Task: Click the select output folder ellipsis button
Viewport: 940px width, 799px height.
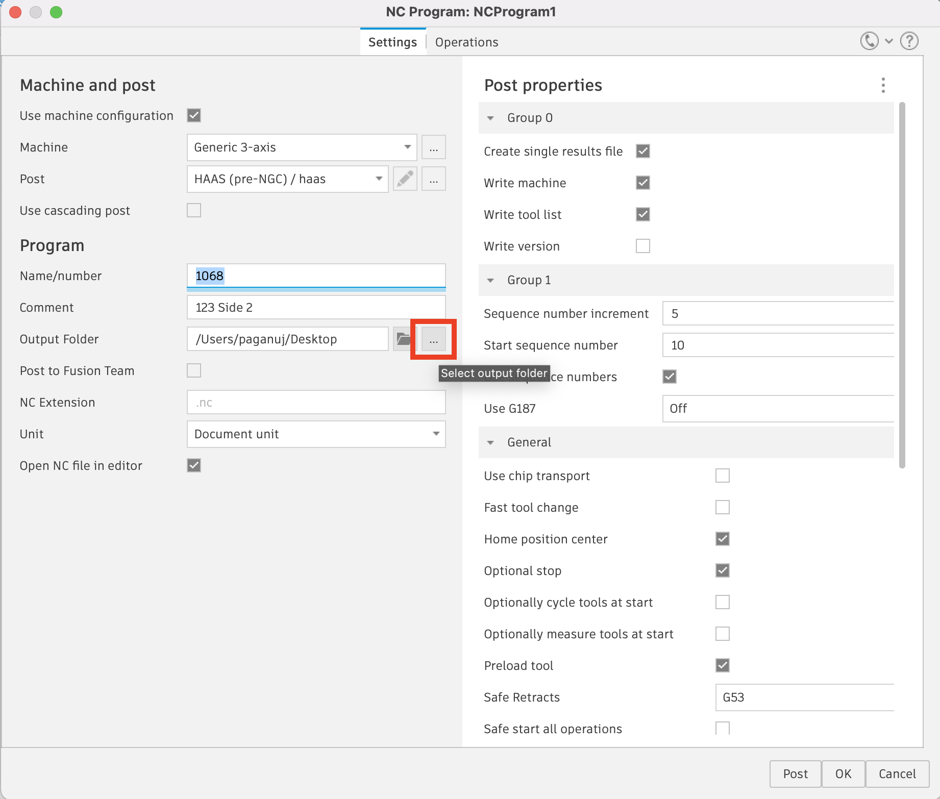Action: (x=434, y=340)
